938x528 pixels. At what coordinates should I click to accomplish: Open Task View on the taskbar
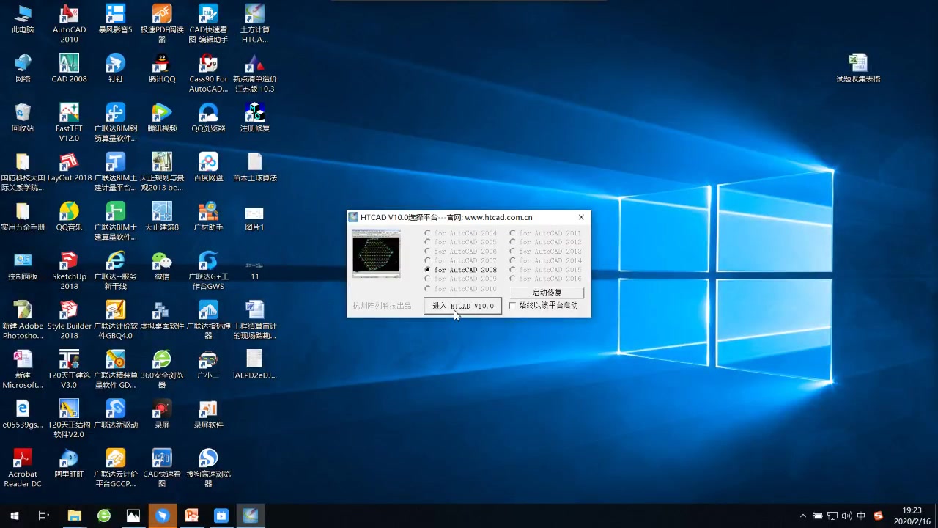click(43, 516)
